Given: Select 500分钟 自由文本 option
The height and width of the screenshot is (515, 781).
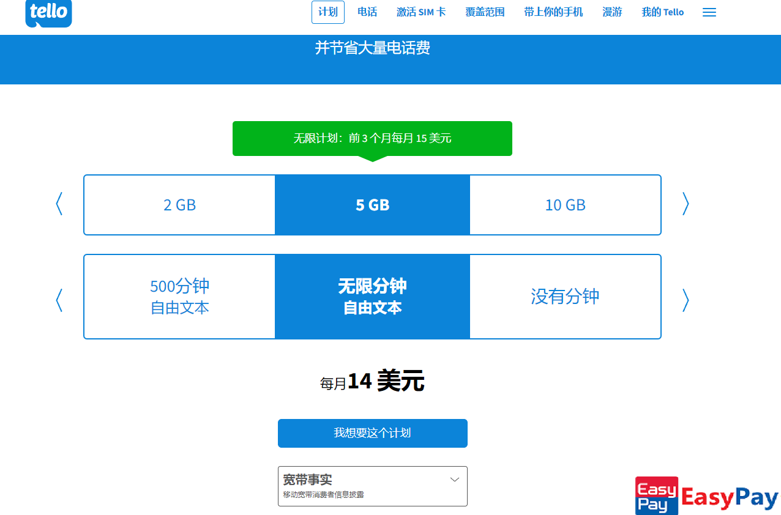Looking at the screenshot, I should coord(180,297).
